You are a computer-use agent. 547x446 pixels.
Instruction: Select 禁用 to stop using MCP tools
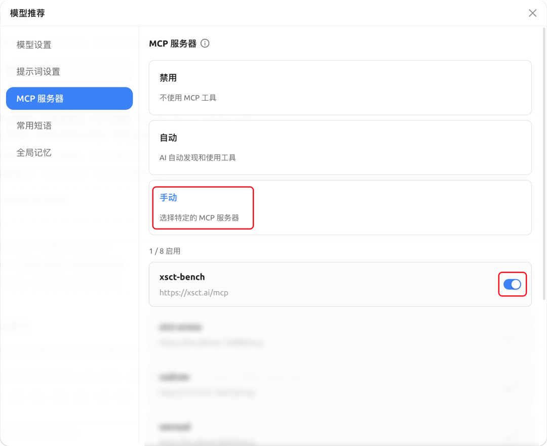pyautogui.click(x=339, y=87)
